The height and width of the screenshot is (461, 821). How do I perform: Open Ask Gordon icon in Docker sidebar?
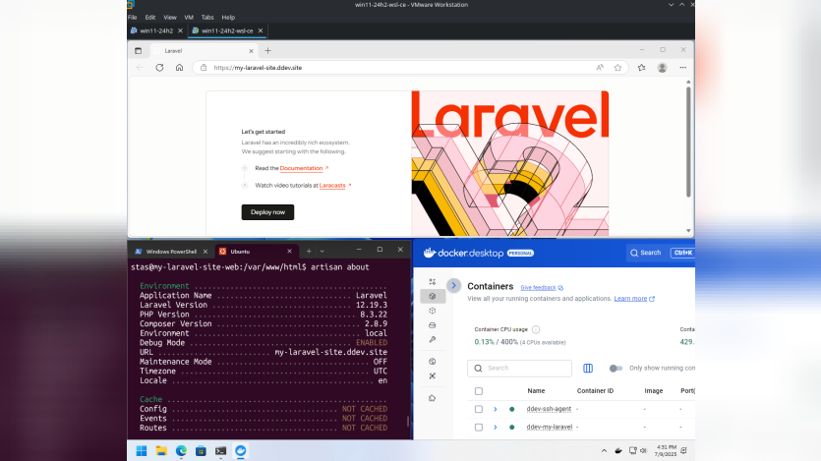pos(432,281)
